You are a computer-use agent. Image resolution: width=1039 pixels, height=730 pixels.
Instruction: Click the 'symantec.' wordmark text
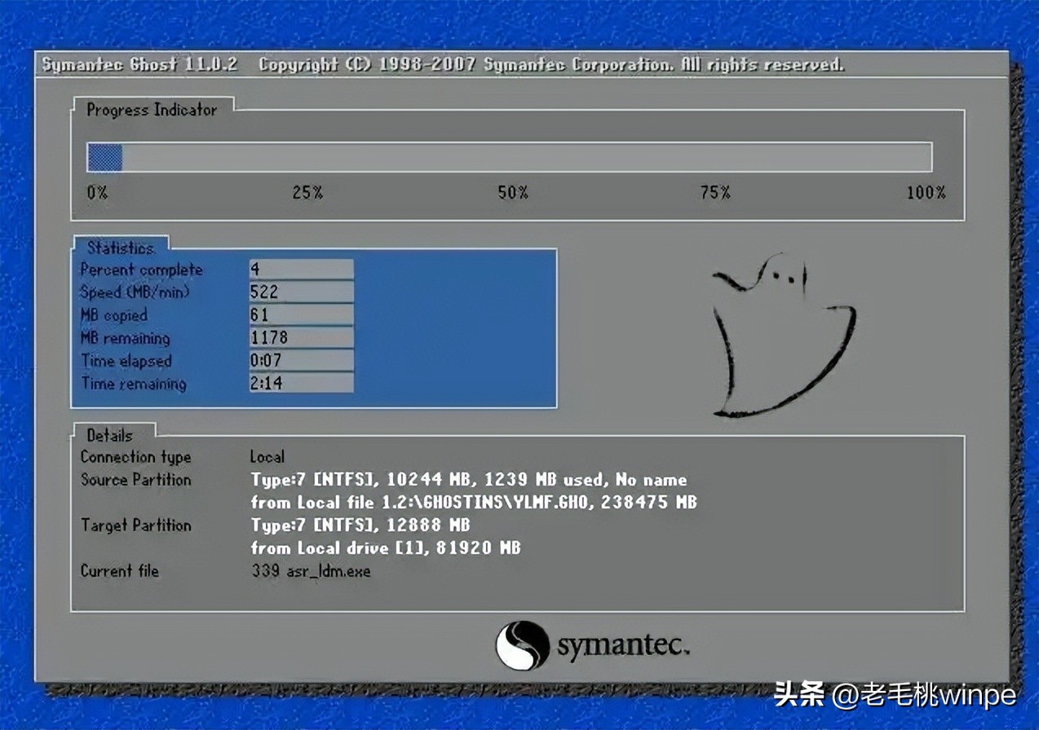tap(624, 647)
